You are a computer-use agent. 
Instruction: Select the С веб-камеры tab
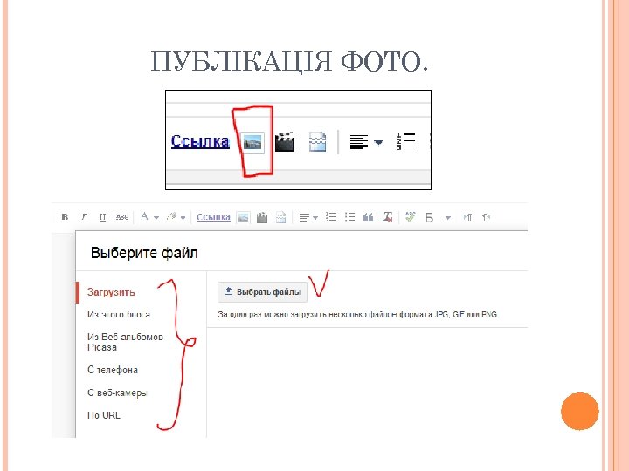pyautogui.click(x=117, y=392)
